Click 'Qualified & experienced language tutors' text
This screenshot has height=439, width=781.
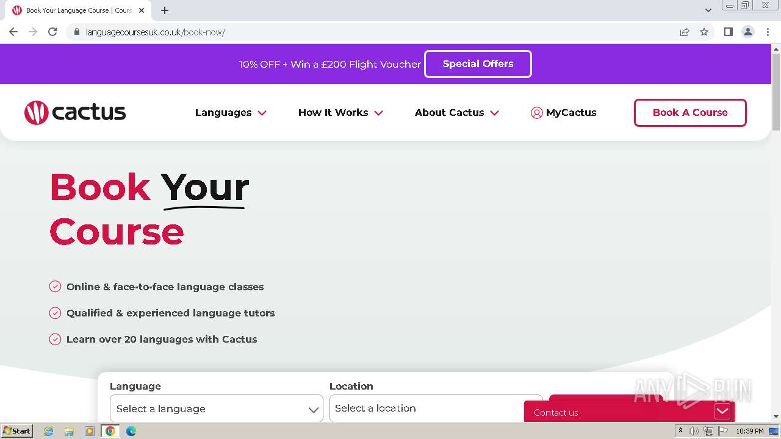170,313
